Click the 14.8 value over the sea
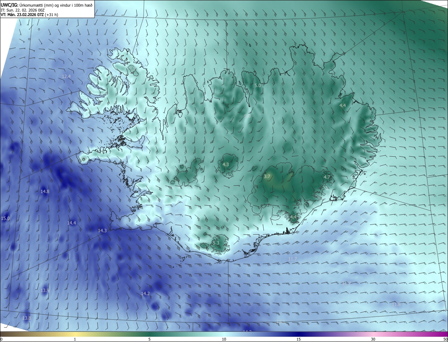The height and width of the screenshot is (342, 448). (45, 191)
